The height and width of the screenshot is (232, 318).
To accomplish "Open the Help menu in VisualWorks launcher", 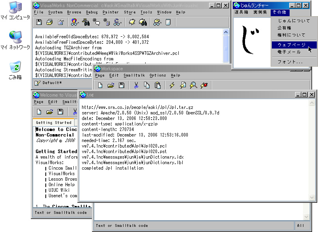I will pos(181,12).
